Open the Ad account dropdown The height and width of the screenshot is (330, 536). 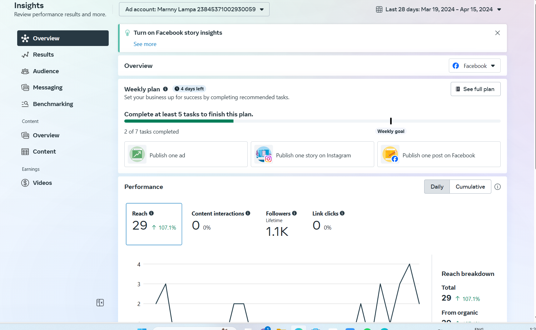click(194, 9)
